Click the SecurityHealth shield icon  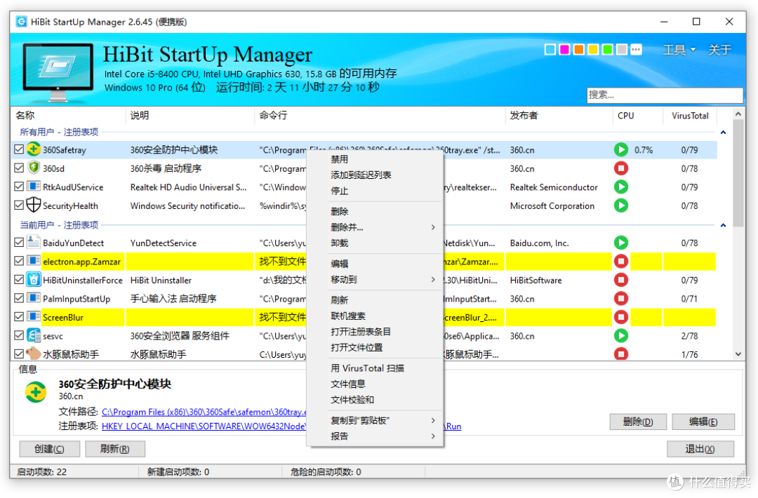coord(34,206)
